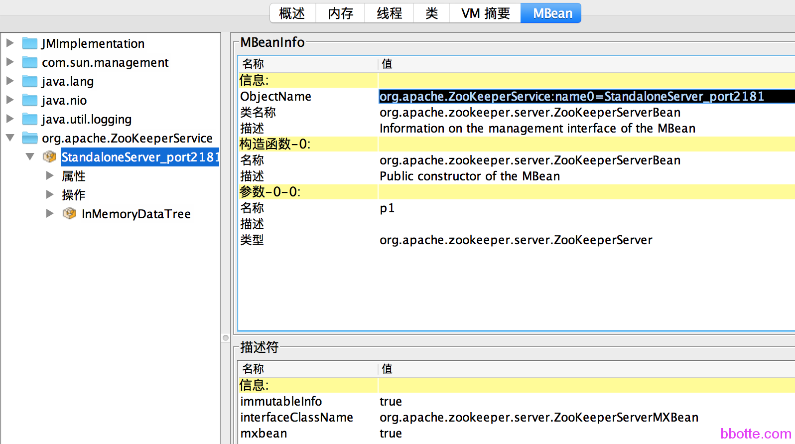Click the 信息: row in the MBeanInfo table
Viewport: 795px width, 444px height.
coord(517,80)
